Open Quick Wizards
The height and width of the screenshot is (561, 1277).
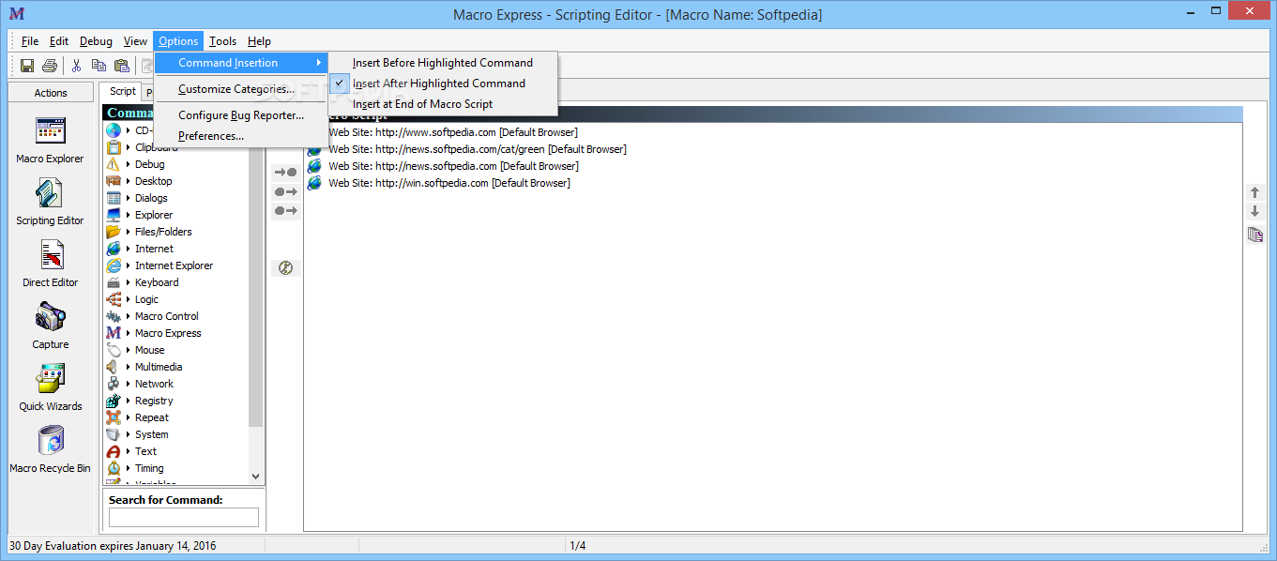pyautogui.click(x=50, y=387)
